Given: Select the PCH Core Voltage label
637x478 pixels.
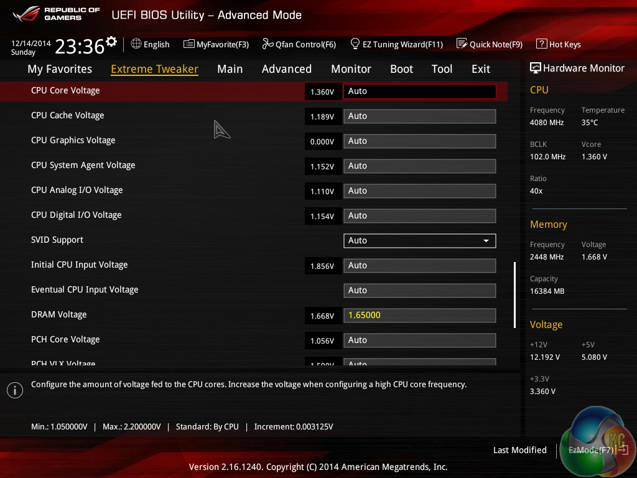Looking at the screenshot, I should click(65, 339).
